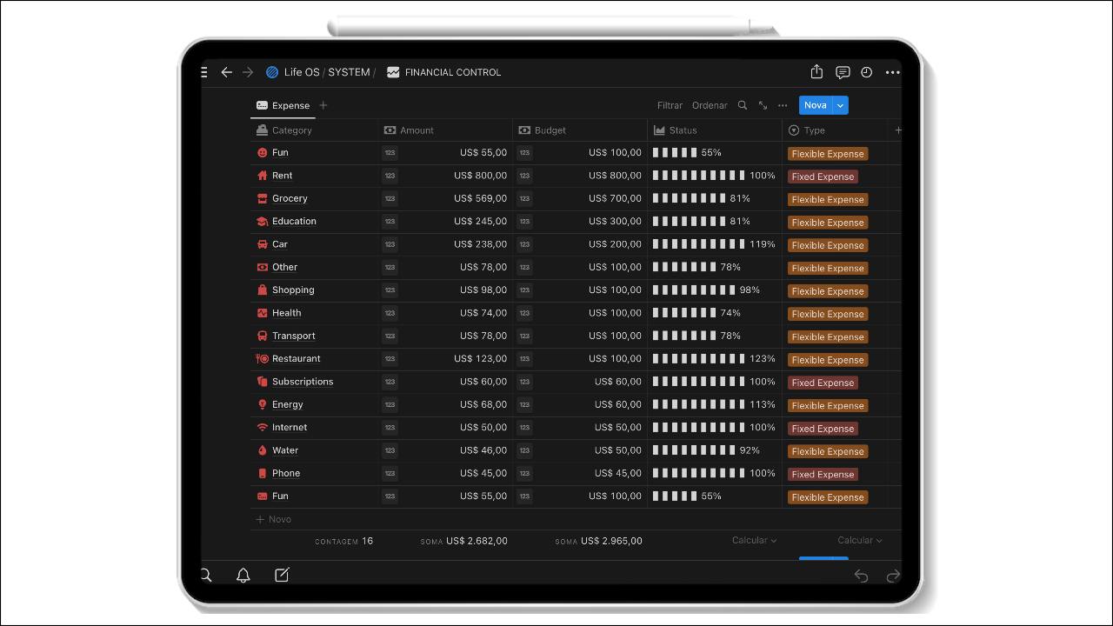Redo with the bottom arrow
This screenshot has width=1113, height=626.
click(x=893, y=576)
